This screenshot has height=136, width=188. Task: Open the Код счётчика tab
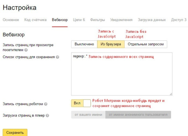(x=35, y=20)
